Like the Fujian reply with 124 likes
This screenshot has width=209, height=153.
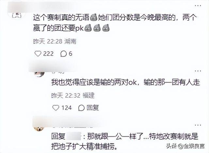(x=56, y=108)
